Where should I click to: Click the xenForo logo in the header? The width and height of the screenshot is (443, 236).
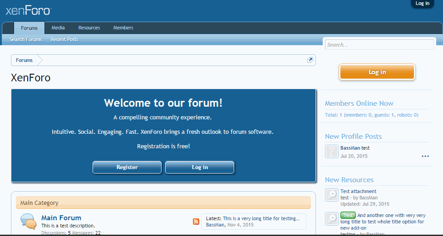[28, 11]
